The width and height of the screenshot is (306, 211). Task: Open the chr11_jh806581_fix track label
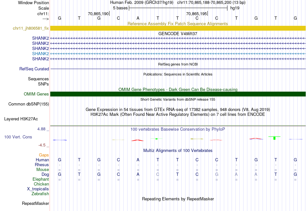pos(31,28)
